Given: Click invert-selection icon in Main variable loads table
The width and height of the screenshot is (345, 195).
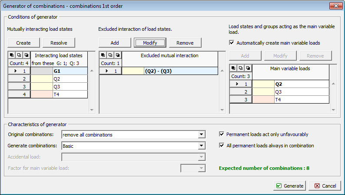Looking at the screenshot, I should pyautogui.click(x=247, y=68).
